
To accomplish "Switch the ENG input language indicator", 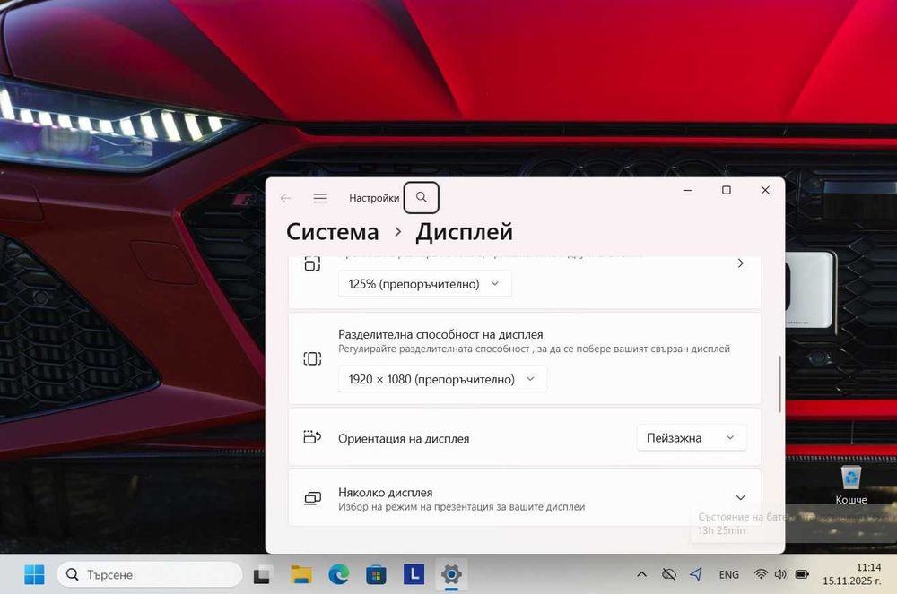I will [728, 575].
